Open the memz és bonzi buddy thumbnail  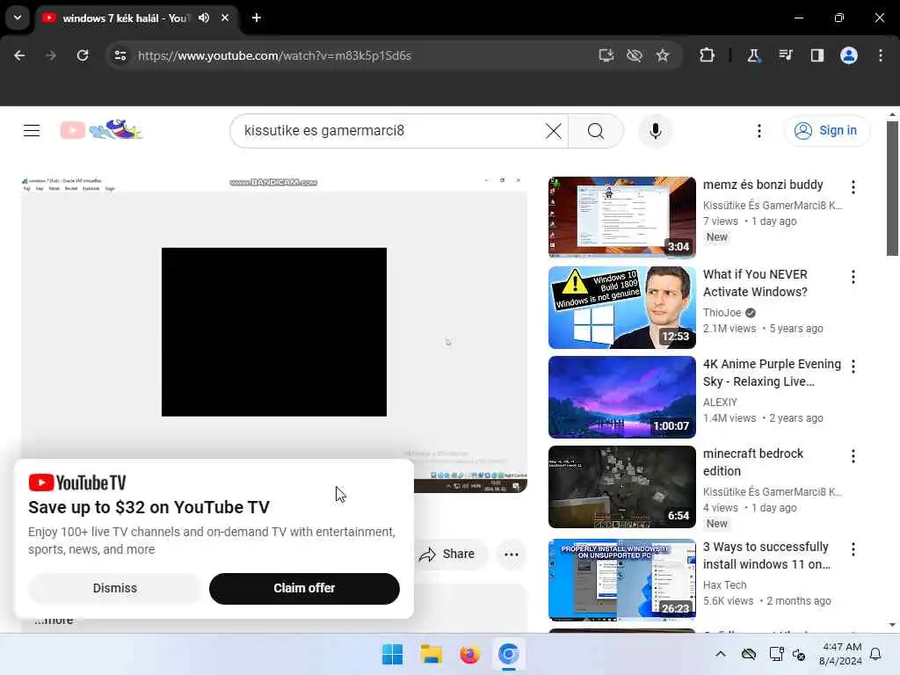(621, 217)
